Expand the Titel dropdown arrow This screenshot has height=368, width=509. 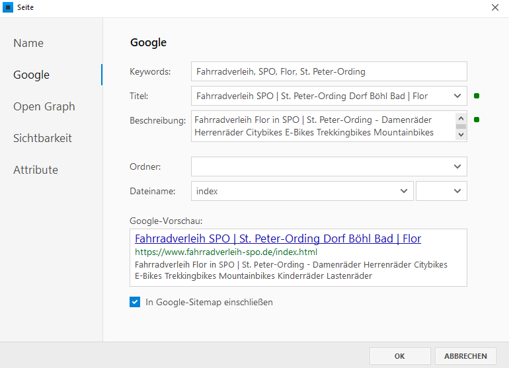pyautogui.click(x=457, y=96)
